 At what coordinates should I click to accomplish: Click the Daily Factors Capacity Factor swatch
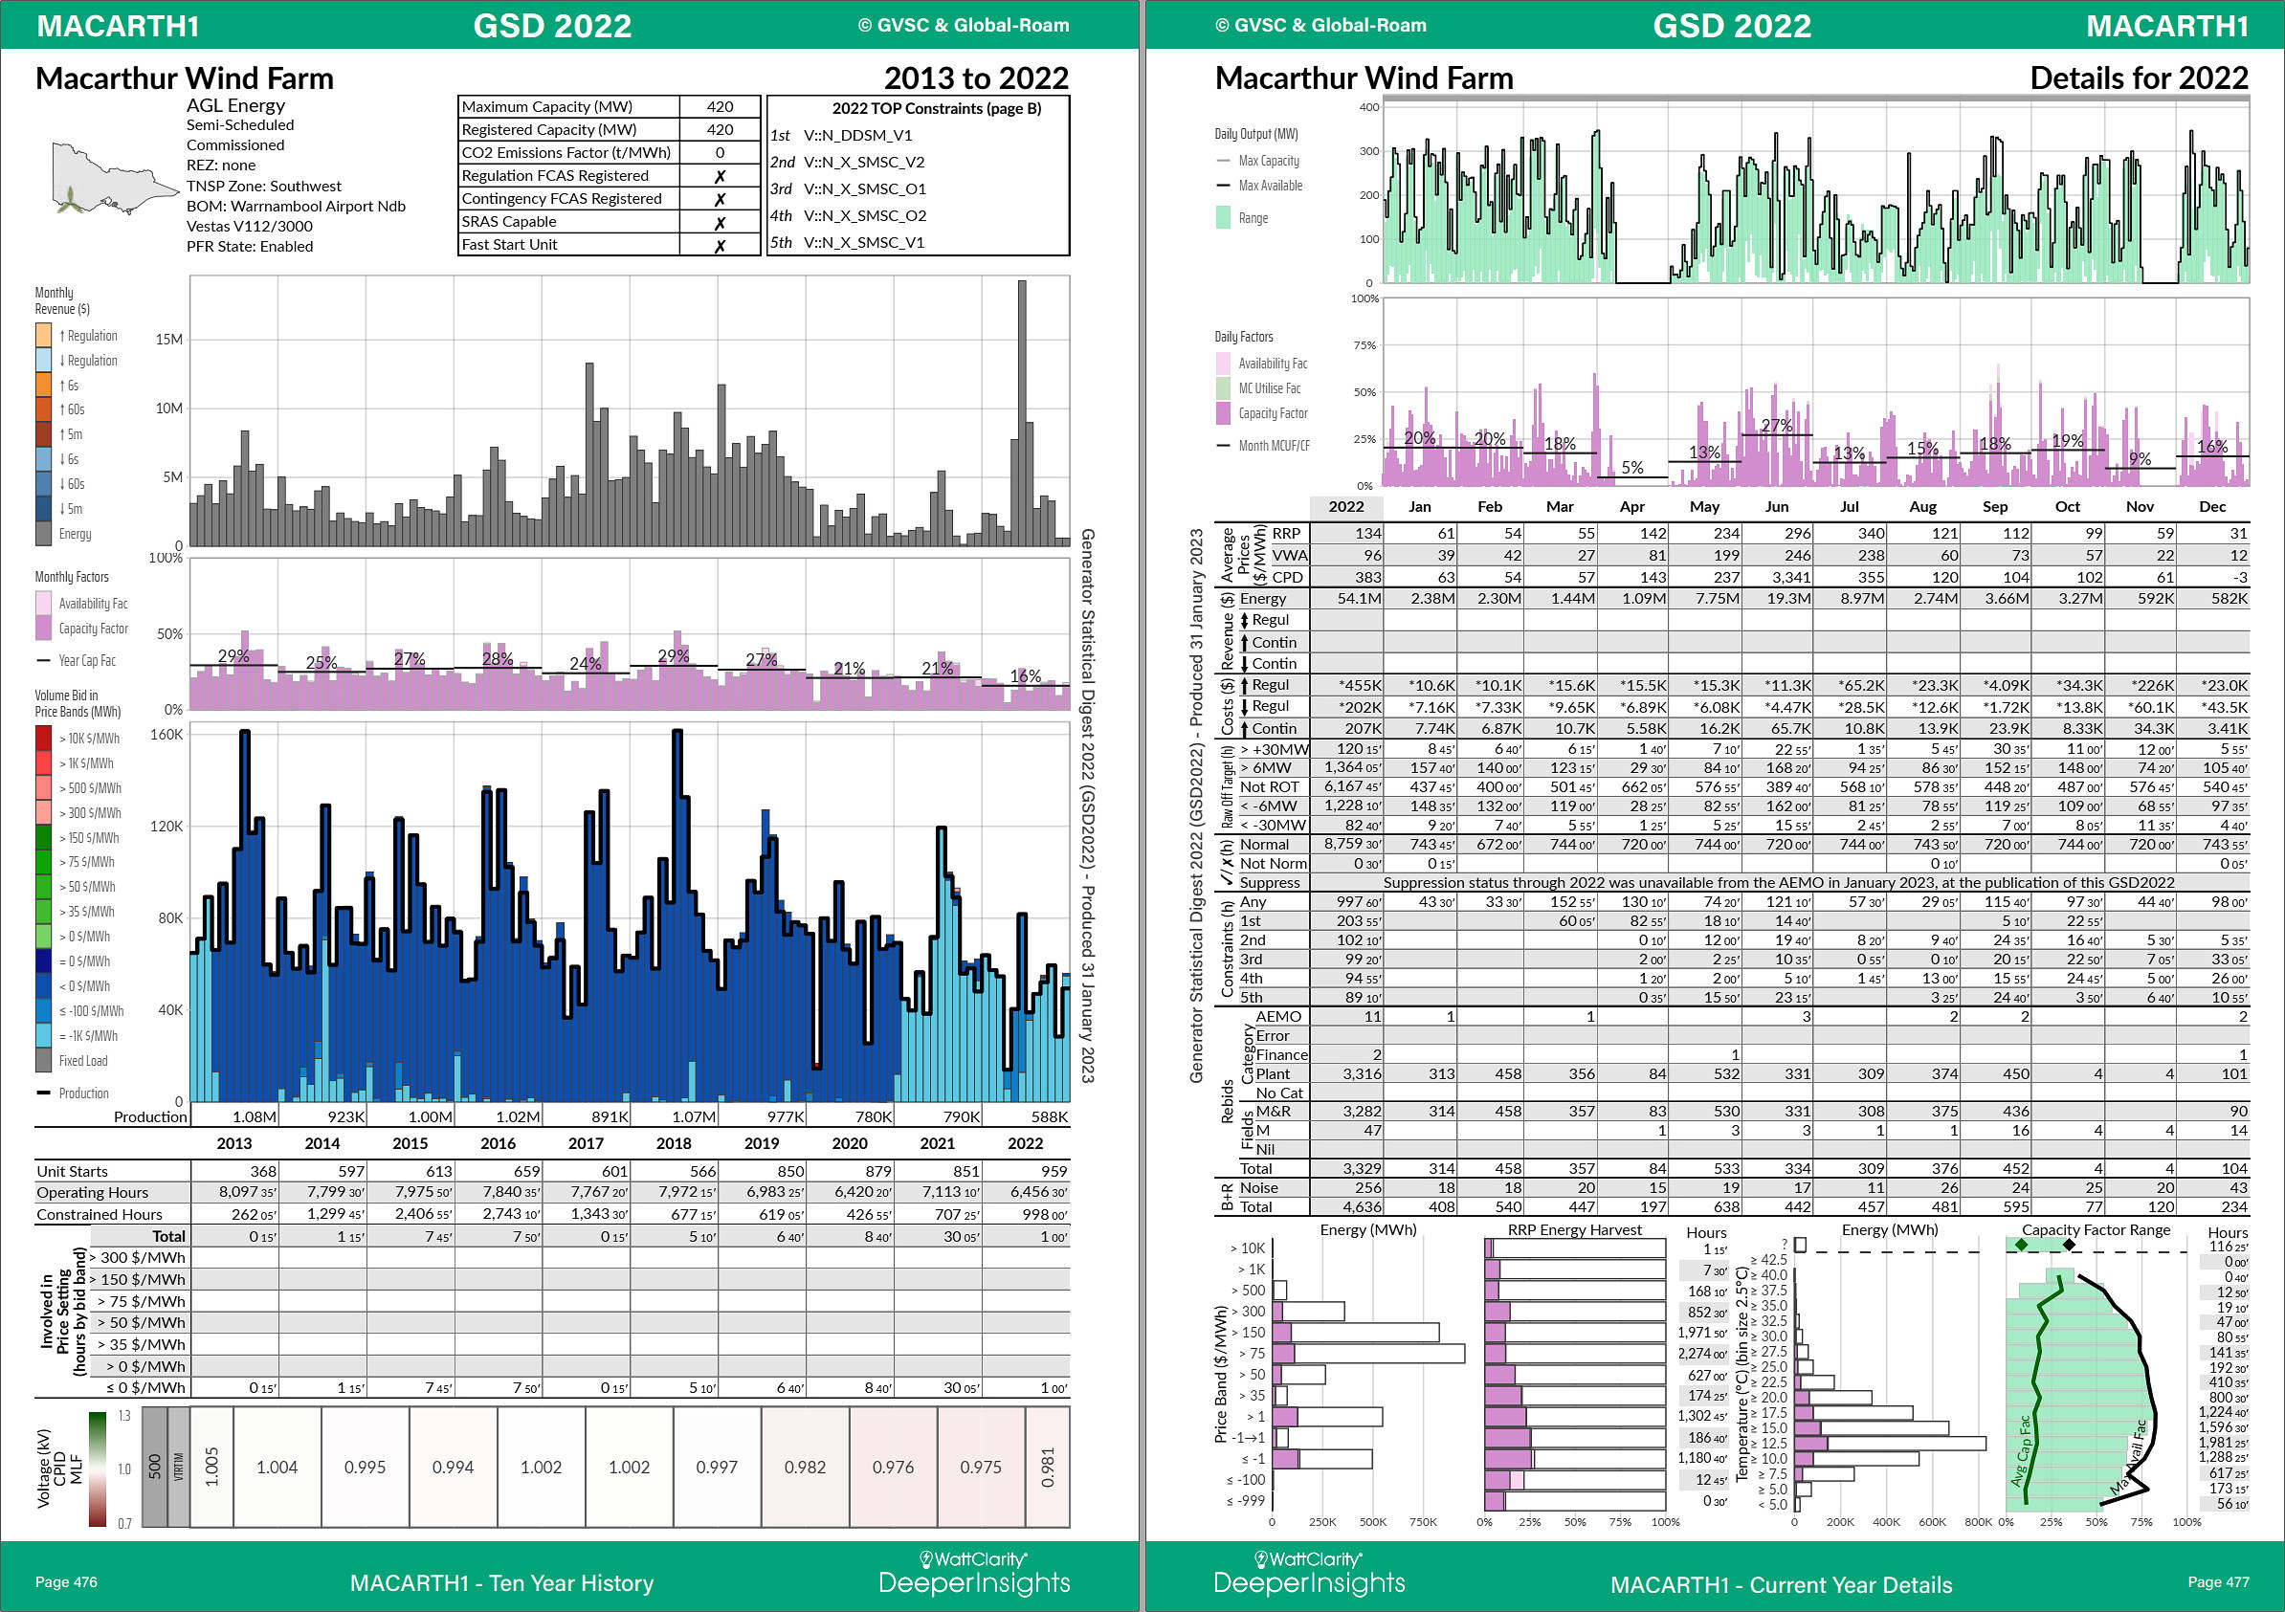click(x=1223, y=413)
